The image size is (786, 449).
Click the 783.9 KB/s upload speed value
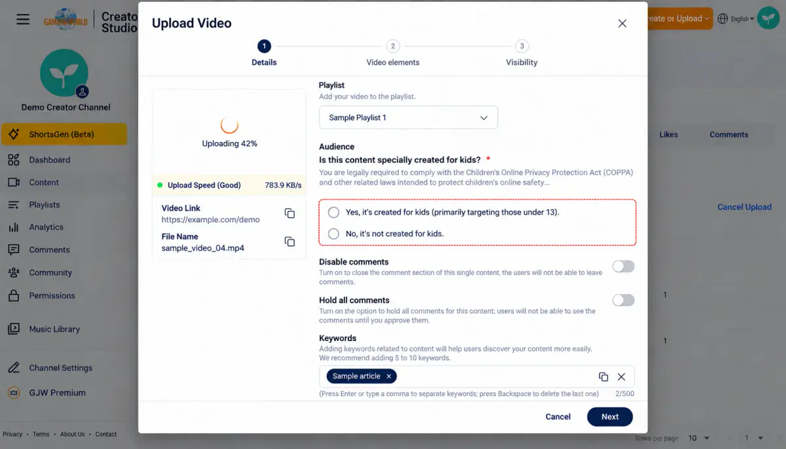[283, 185]
